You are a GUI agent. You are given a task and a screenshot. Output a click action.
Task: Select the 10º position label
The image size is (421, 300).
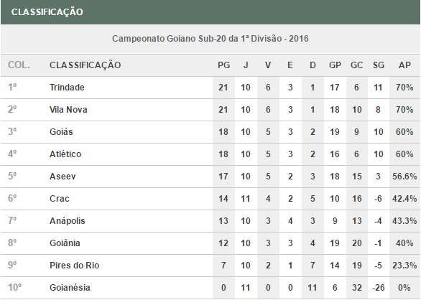[x=14, y=288]
